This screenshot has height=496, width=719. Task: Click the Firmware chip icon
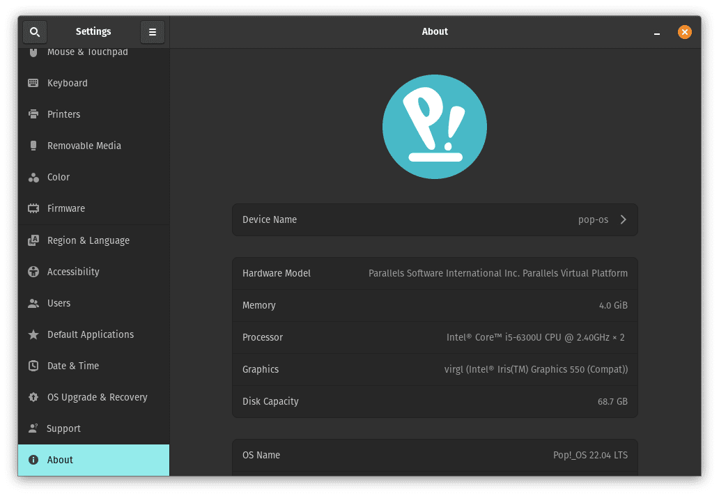33,208
